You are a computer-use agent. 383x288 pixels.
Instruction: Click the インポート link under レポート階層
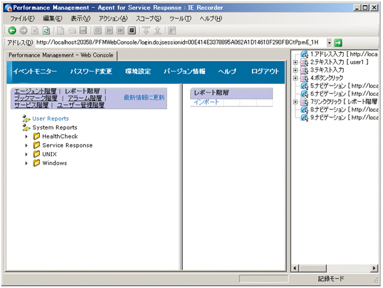coord(207,102)
